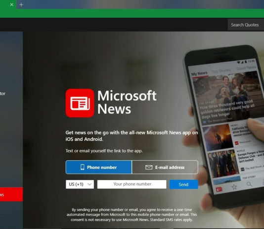264x229 pixels.
Task: Click 'Get news on the go' text
Action: [132, 136]
